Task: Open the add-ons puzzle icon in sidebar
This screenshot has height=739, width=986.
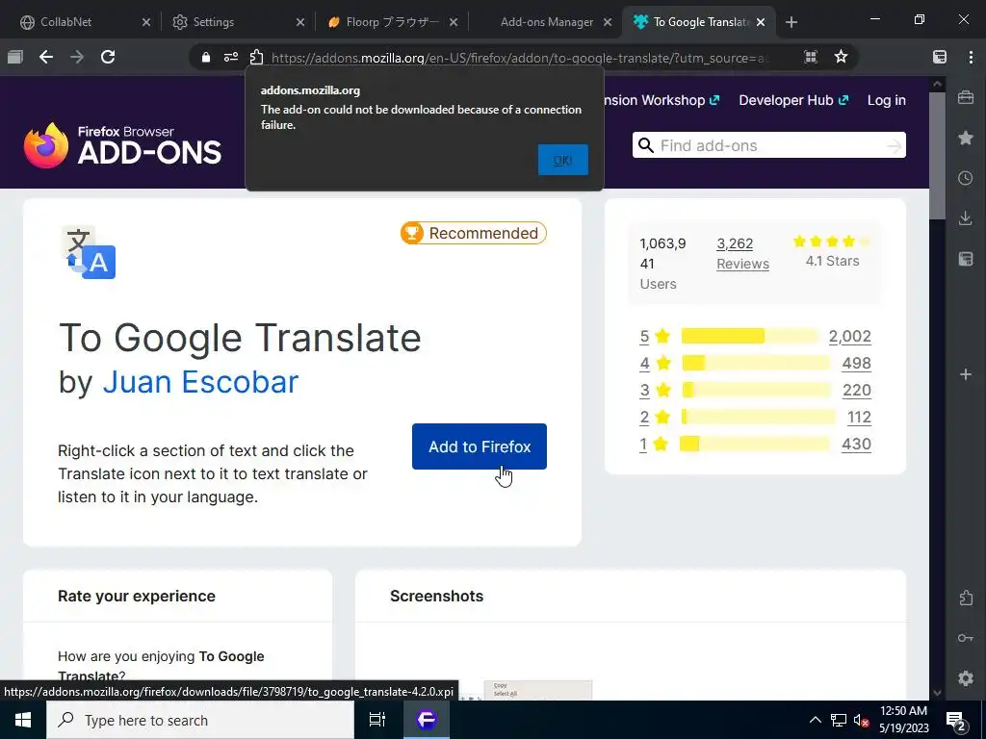Action: click(966, 598)
